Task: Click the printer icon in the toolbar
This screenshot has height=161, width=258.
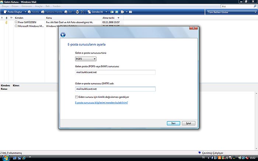Action: pos(77,12)
